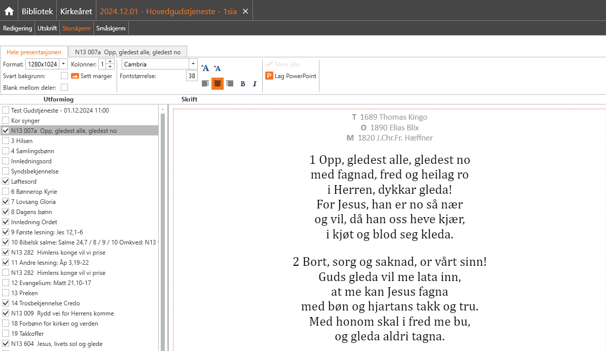Select N13 009 Rydd vei for Herrens komme
This screenshot has height=351, width=606.
point(80,313)
